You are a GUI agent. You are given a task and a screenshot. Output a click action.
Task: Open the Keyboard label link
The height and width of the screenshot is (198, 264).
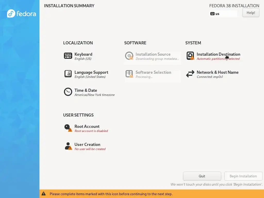(83, 54)
